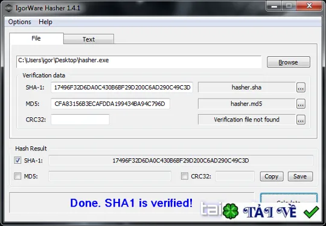
Task: Open the Options menu
Action: 19,22
